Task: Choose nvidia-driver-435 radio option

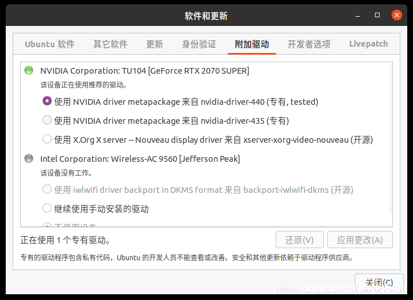Action: (x=47, y=120)
